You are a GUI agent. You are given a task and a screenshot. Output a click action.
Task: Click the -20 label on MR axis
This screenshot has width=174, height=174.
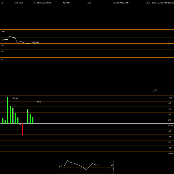tap(170, 131)
